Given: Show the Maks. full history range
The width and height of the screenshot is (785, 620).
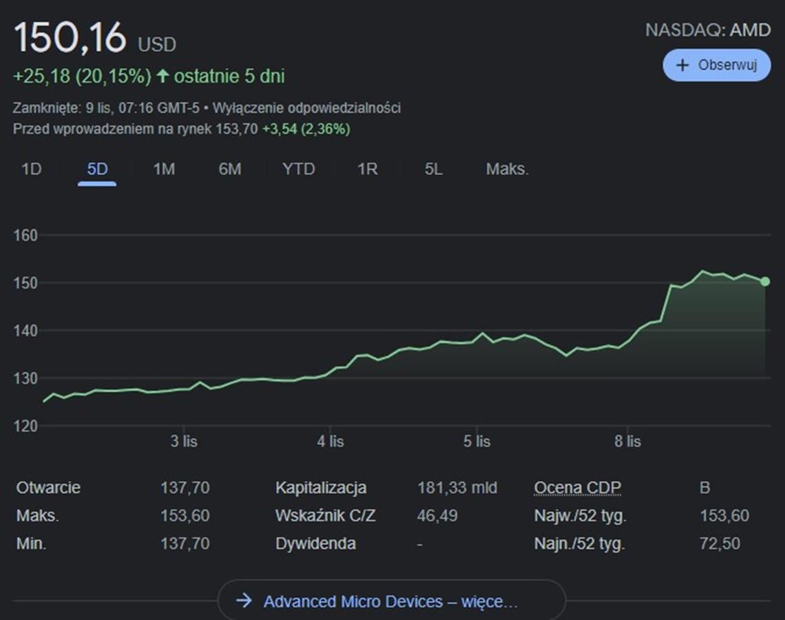Looking at the screenshot, I should click(507, 169).
